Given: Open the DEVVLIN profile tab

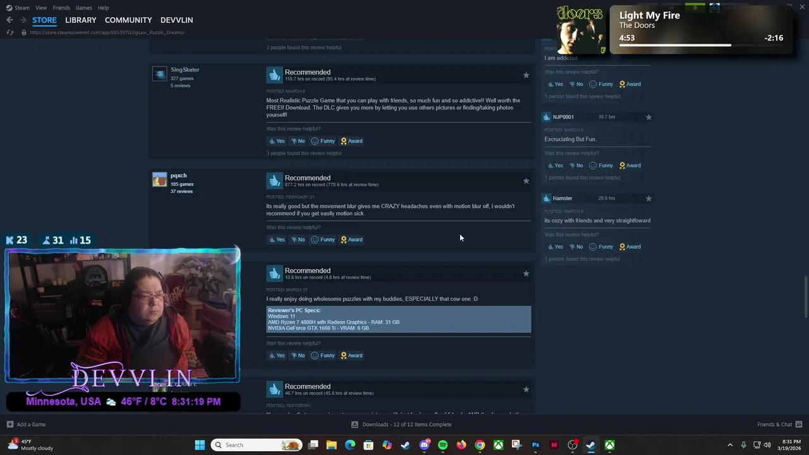Looking at the screenshot, I should pos(176,20).
